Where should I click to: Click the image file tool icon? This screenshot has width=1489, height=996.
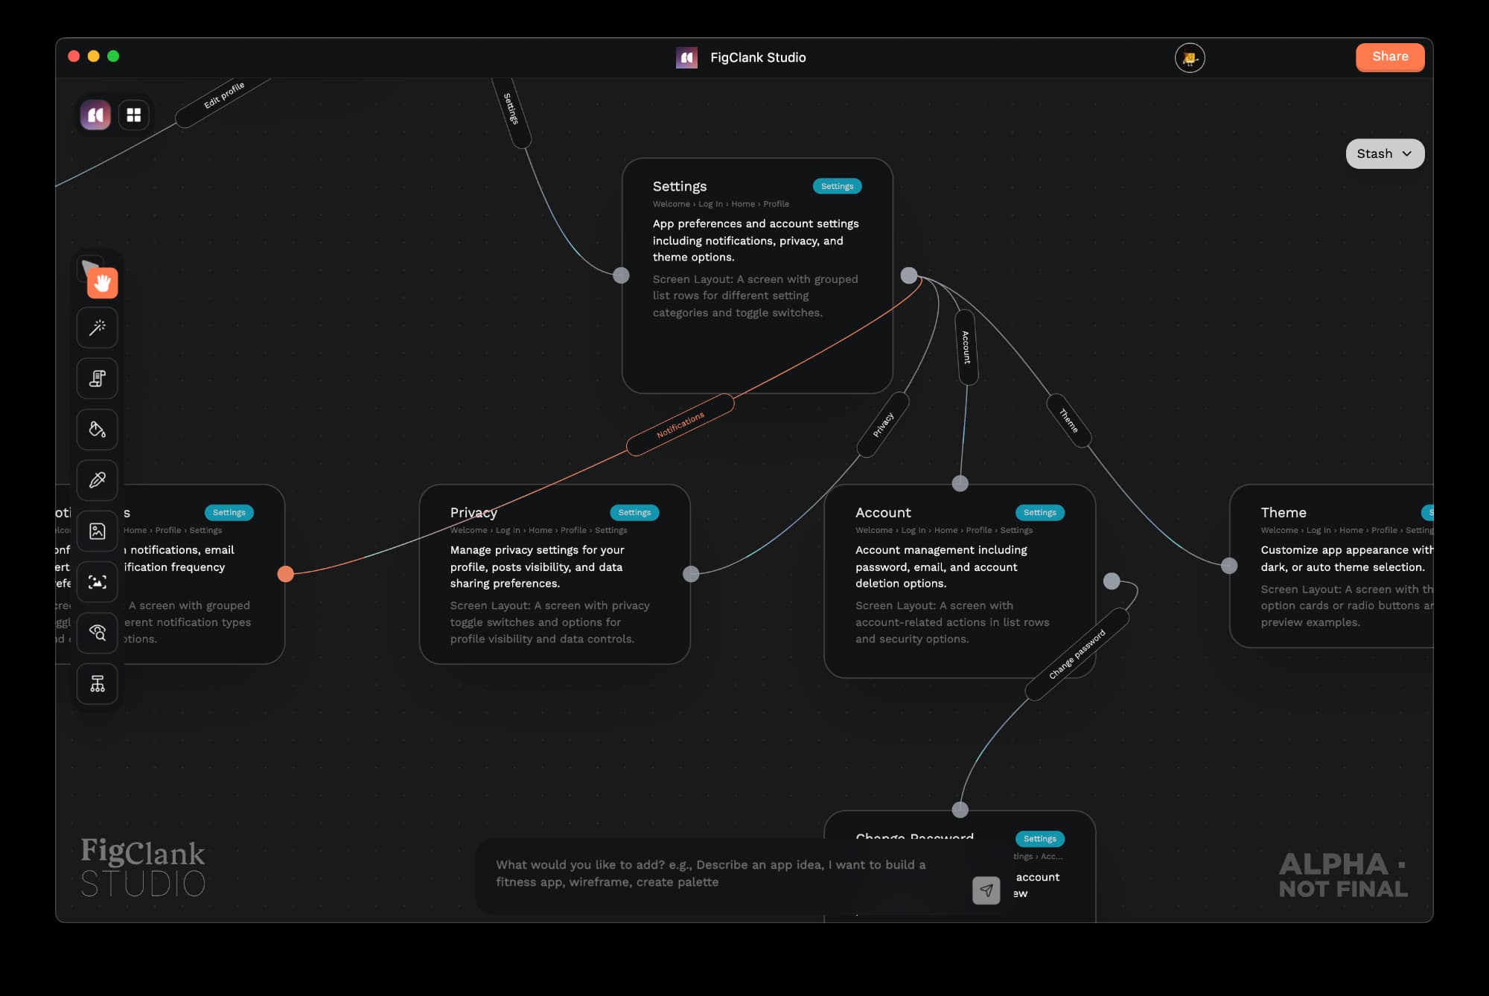point(98,531)
